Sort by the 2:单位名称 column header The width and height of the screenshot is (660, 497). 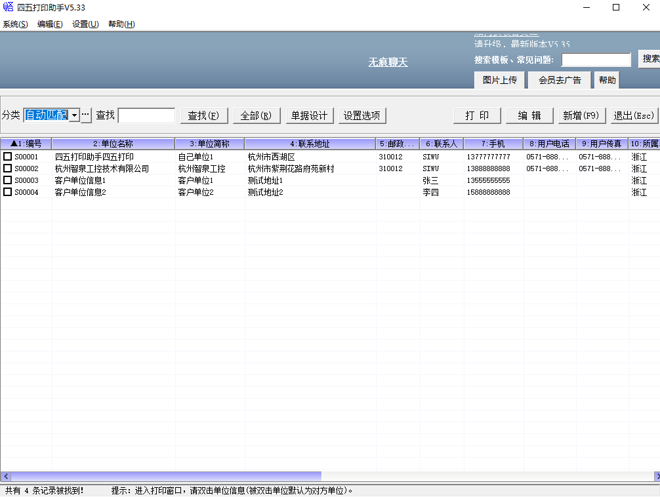113,144
